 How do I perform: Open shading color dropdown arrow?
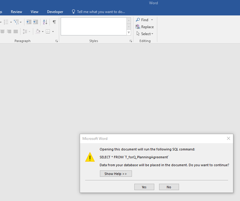(43, 31)
